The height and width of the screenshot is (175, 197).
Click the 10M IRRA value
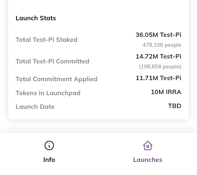coord(166,92)
